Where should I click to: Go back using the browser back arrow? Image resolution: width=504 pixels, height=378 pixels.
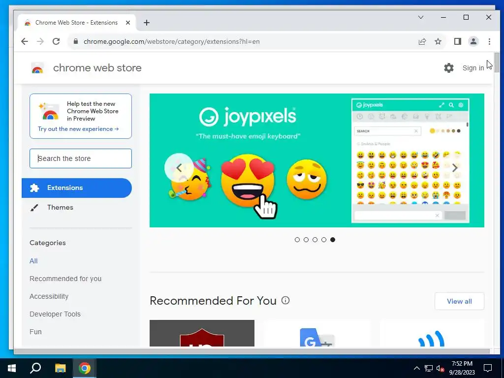(25, 41)
